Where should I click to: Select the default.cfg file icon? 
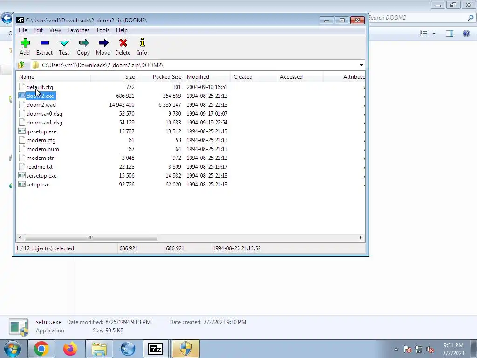pyautogui.click(x=22, y=87)
